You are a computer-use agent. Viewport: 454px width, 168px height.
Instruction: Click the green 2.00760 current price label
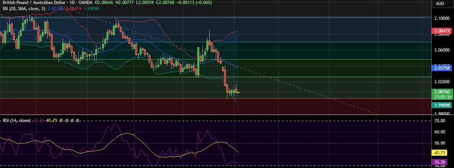(x=442, y=92)
